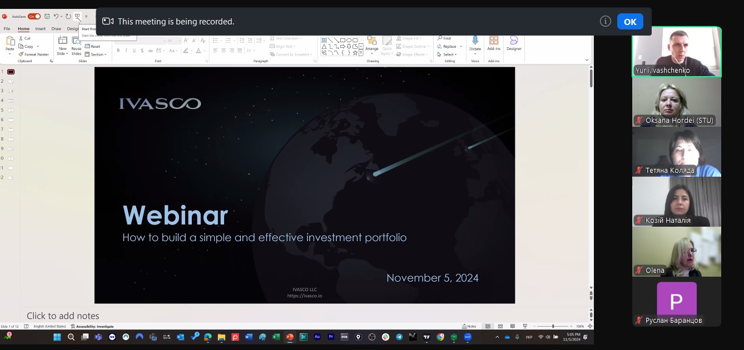The image size is (744, 350).
Task: Click English (United States) language indicator
Action: (x=49, y=326)
